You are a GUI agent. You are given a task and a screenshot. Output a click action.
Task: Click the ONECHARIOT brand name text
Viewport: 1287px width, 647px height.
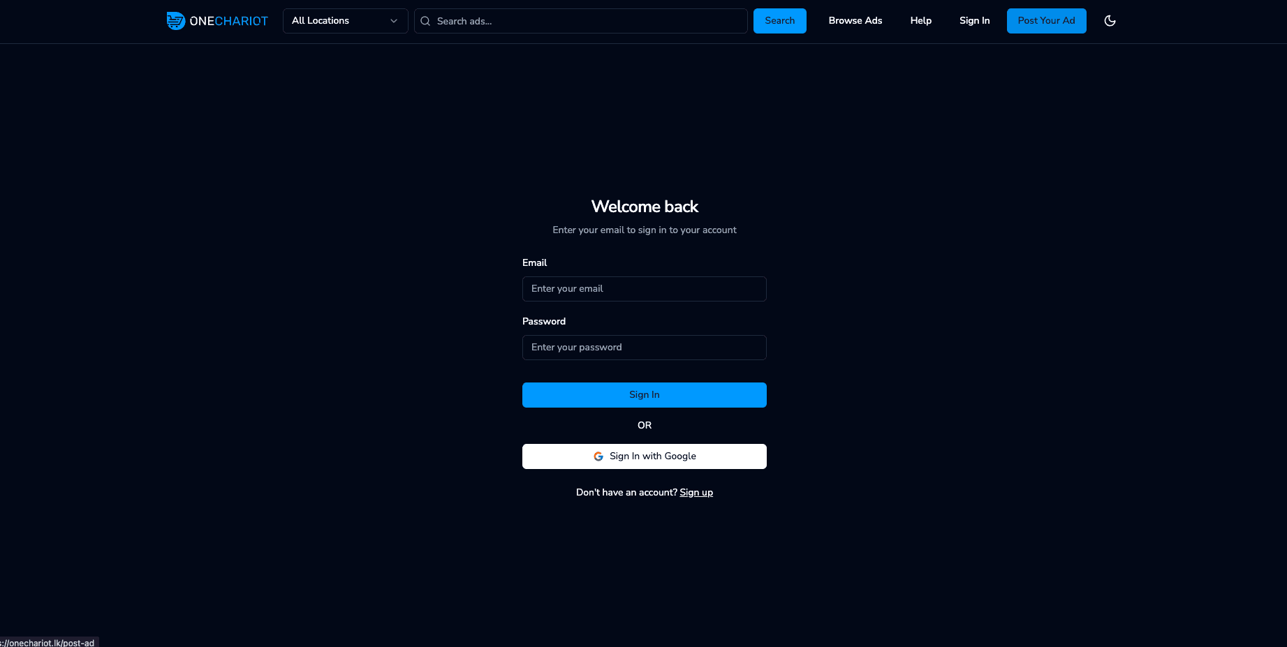click(228, 21)
